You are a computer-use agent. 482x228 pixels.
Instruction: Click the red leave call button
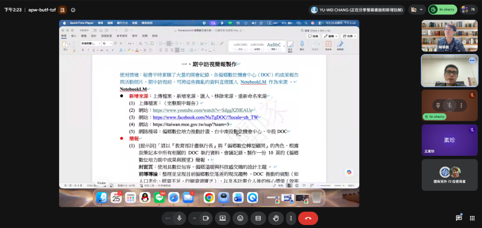[308, 218]
